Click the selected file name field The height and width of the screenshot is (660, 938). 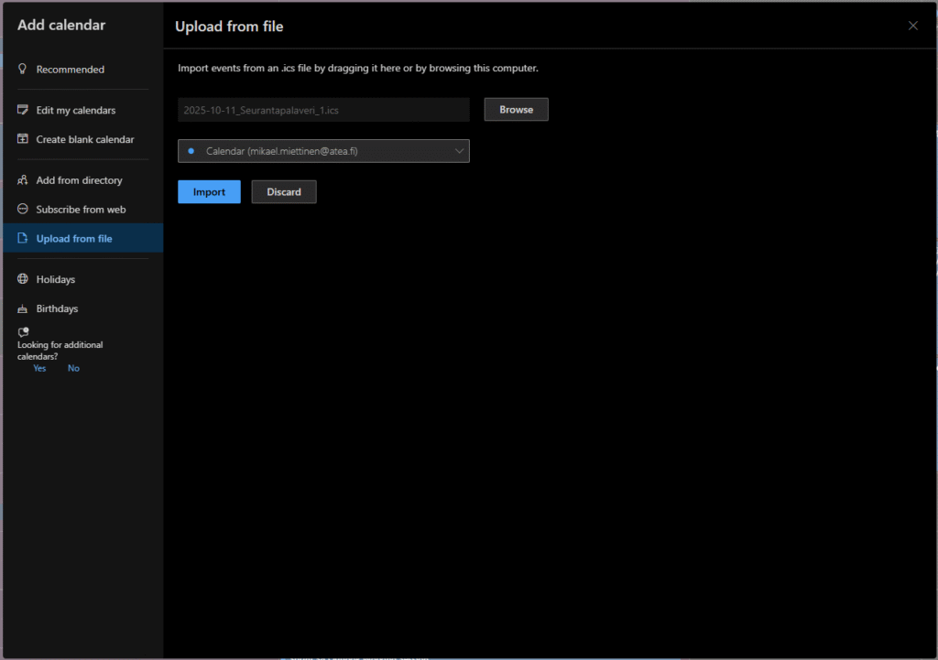tap(322, 110)
